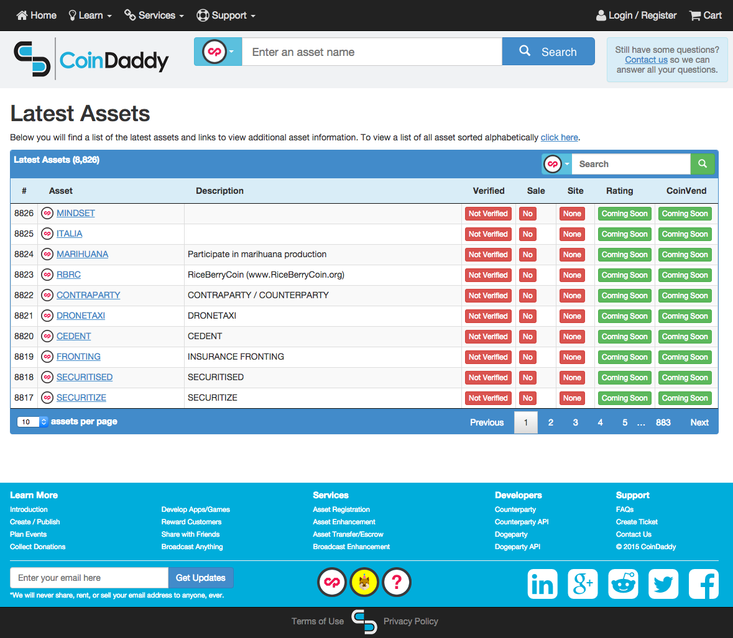Click the blue Search button
This screenshot has width=733, height=638.
pos(548,52)
